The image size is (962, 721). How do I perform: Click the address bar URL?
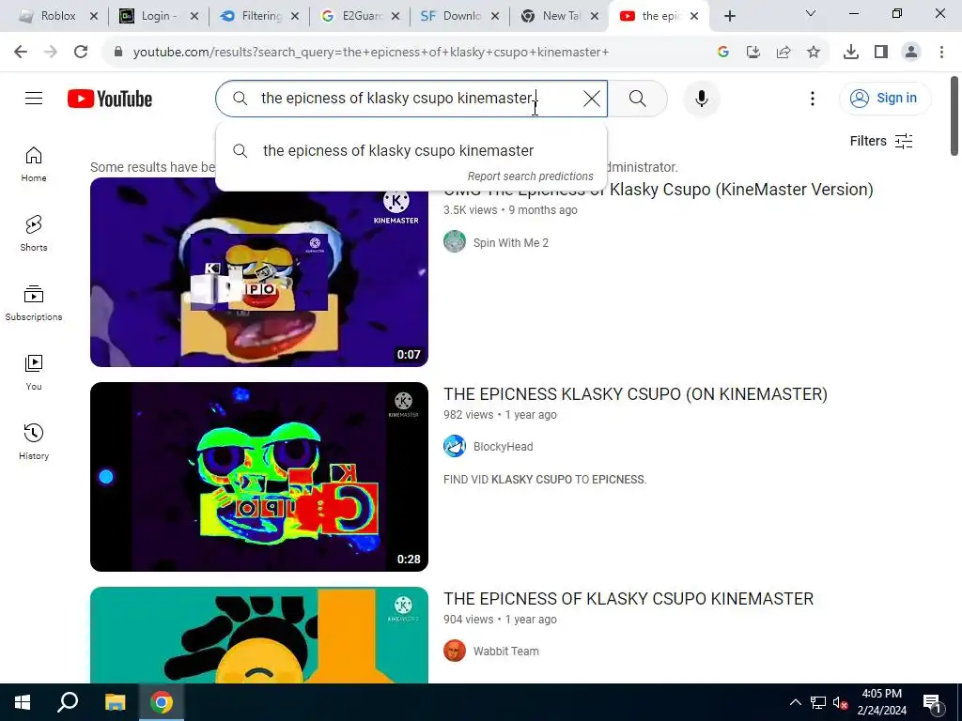click(x=370, y=53)
